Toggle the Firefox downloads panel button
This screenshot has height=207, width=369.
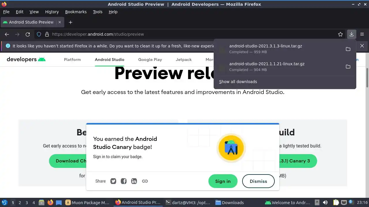(x=352, y=34)
